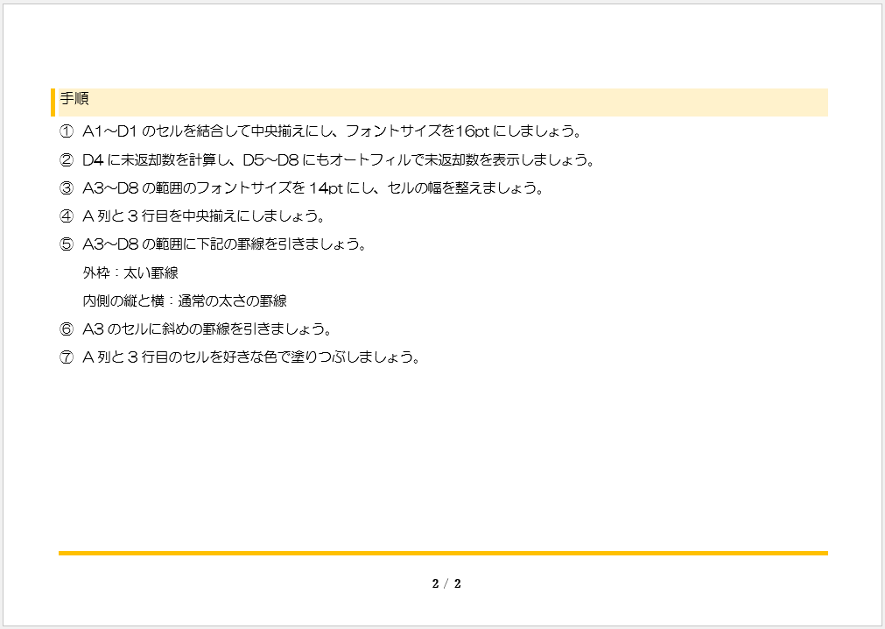Click step ② about D4 未返却数 calculation
Image resolution: width=885 pixels, height=629 pixels.
click(327, 159)
